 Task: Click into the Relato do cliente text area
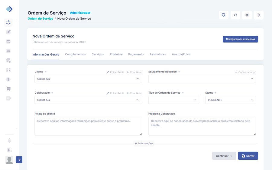(88, 126)
